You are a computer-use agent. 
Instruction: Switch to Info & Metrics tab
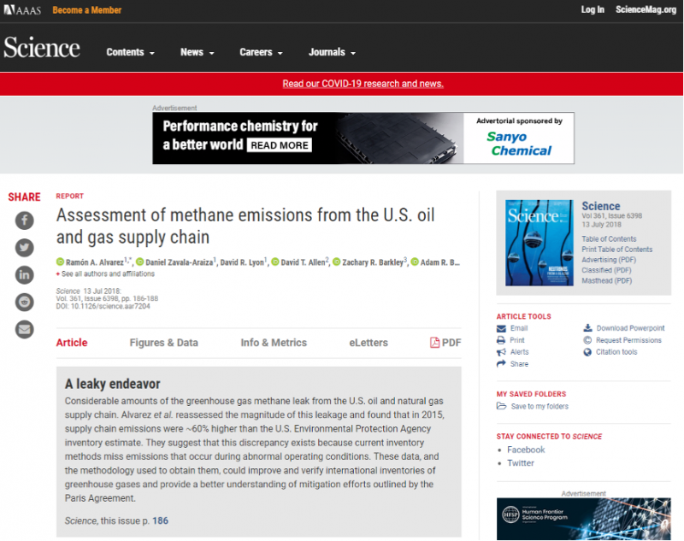click(274, 343)
